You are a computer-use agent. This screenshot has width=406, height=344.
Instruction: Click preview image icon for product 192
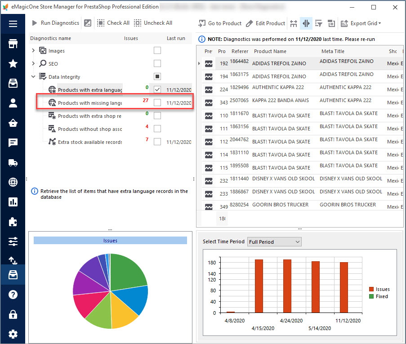[x=209, y=63]
